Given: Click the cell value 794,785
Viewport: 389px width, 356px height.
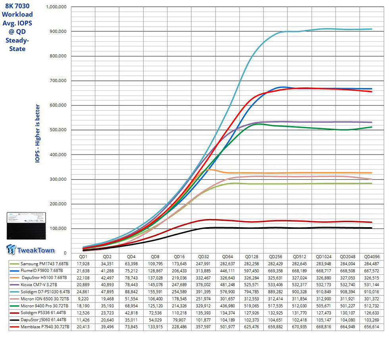Looking at the screenshot, I should pyautogui.click(x=252, y=292).
